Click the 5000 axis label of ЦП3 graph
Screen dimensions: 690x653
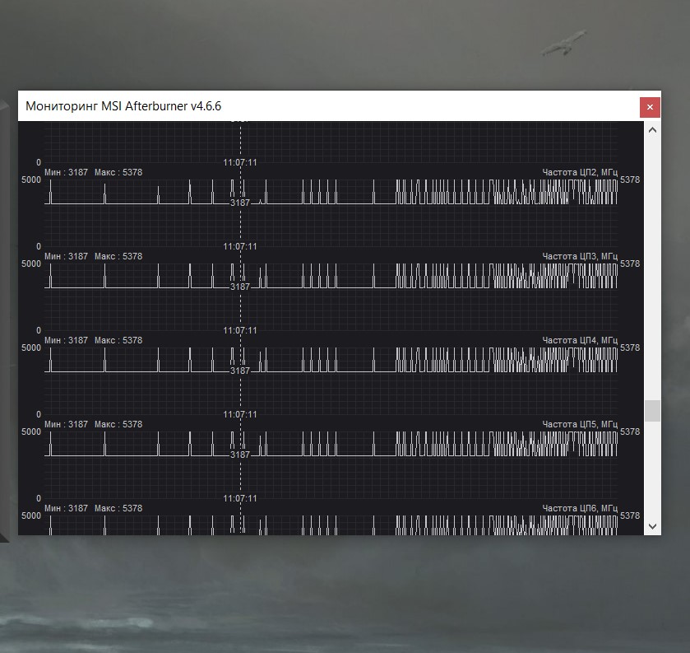pos(31,264)
